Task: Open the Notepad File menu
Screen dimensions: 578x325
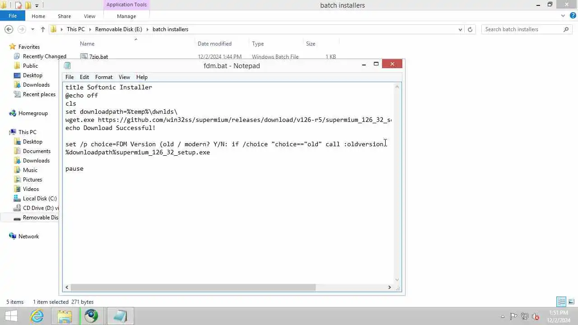Action: (x=70, y=77)
